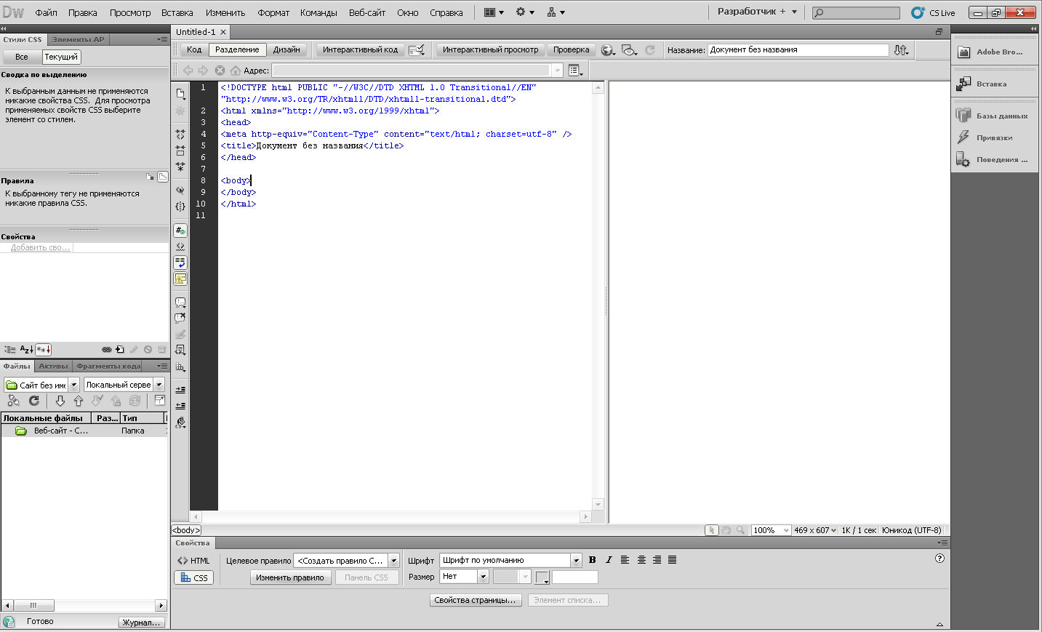Open the 'Вставка' menu in menu bar
Image resolution: width=1042 pixels, height=632 pixels.
coord(177,12)
